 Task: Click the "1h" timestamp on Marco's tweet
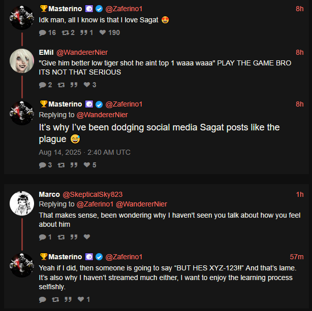pos(300,194)
